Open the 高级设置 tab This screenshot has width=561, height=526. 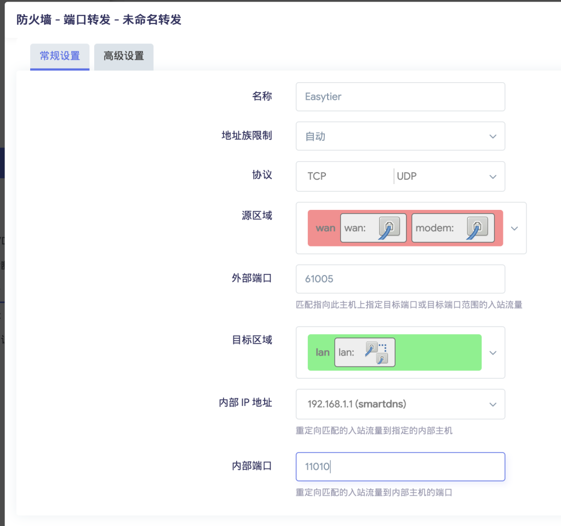(124, 56)
